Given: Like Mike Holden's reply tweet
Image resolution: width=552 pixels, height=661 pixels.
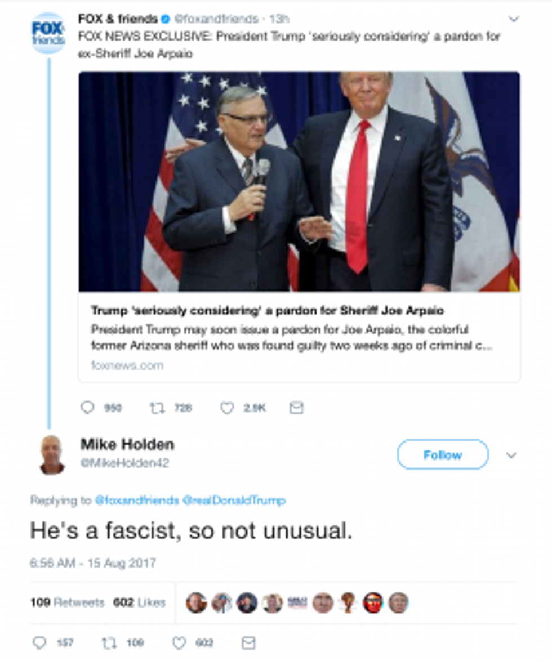Looking at the screenshot, I should click(179, 642).
